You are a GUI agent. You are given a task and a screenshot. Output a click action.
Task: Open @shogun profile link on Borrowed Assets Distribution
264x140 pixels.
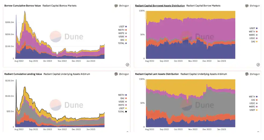click(x=255, y=6)
